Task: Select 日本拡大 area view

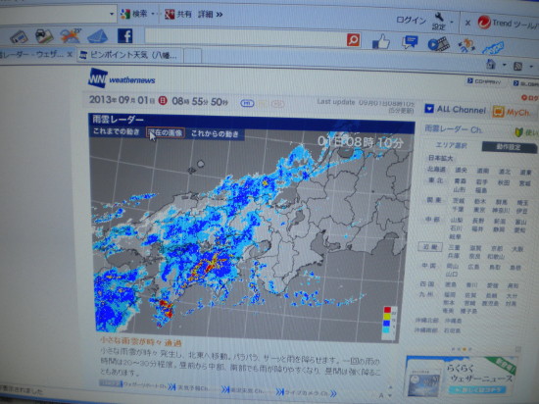Action: pos(440,158)
